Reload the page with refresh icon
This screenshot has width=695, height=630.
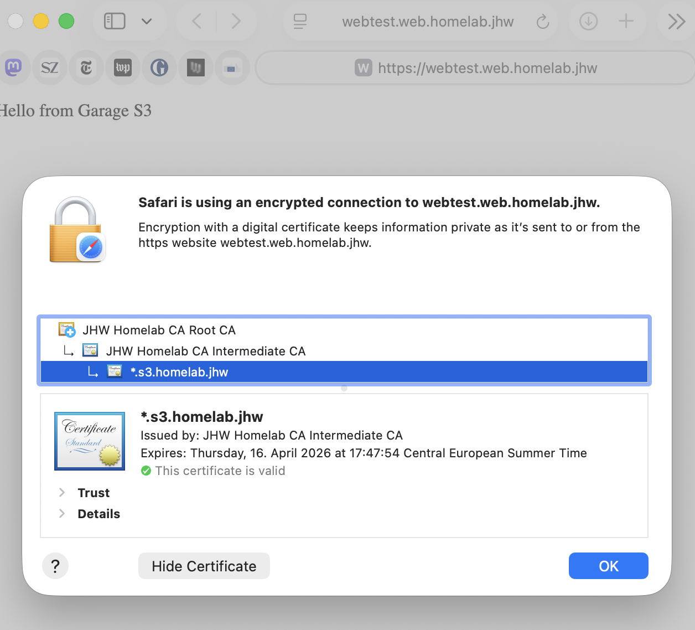click(x=543, y=22)
